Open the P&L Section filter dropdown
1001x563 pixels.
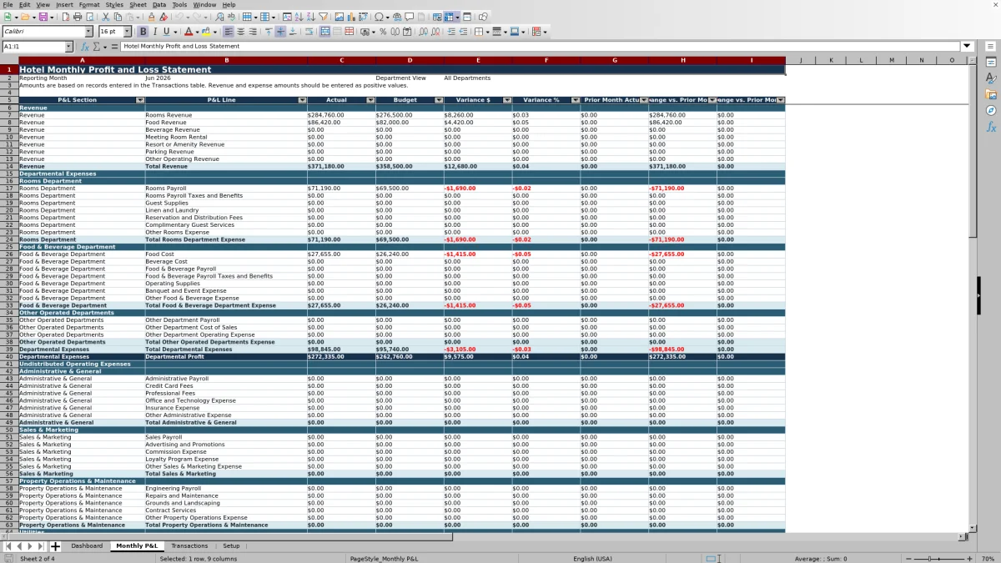coord(140,100)
